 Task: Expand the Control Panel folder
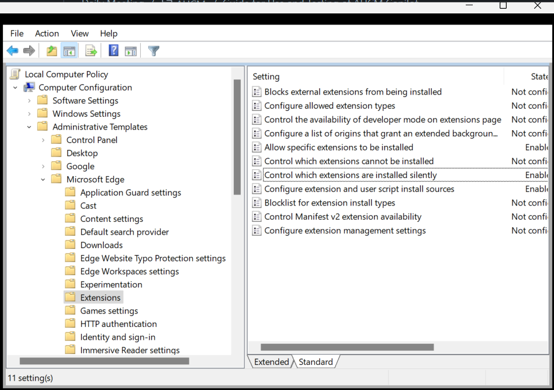point(43,140)
